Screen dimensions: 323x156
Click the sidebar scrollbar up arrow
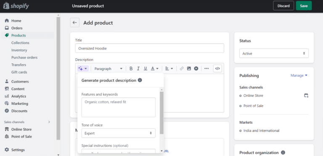pos(58,15)
